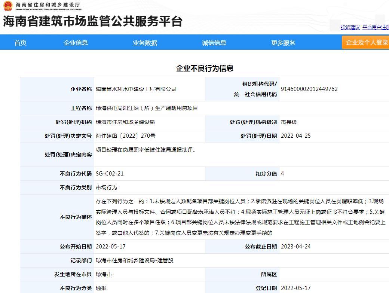The image size is (389, 293).
Task: Open the 首页 nav tab
Action: click(x=20, y=43)
